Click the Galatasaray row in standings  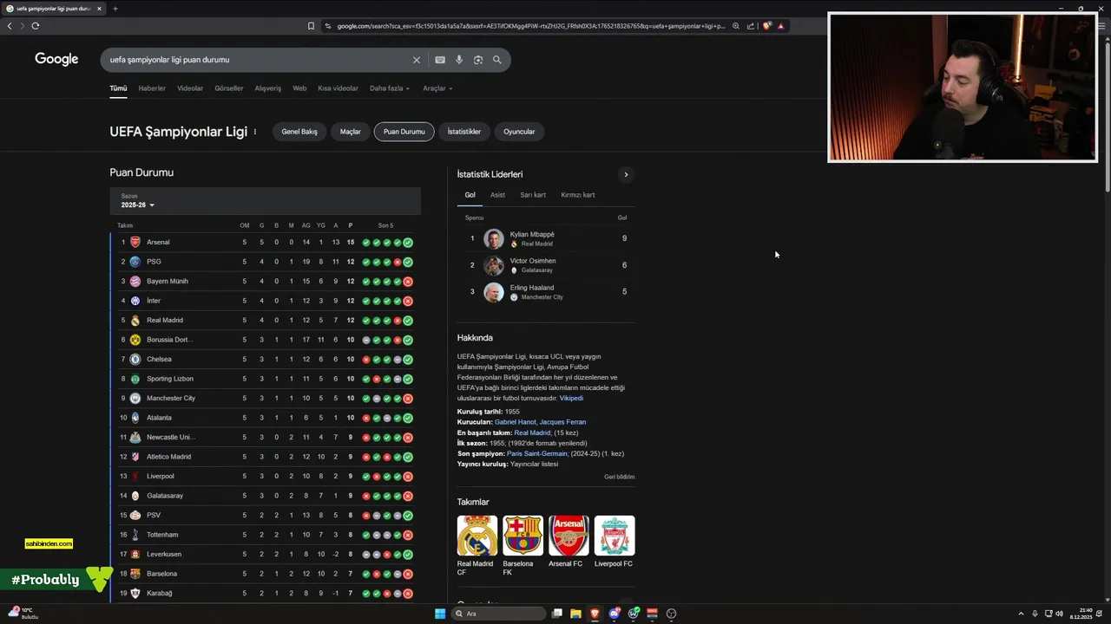pos(265,496)
